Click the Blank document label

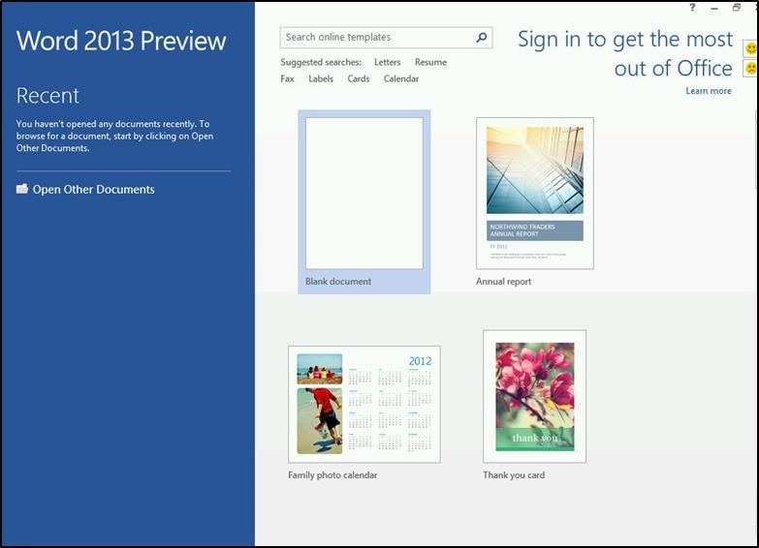point(338,281)
